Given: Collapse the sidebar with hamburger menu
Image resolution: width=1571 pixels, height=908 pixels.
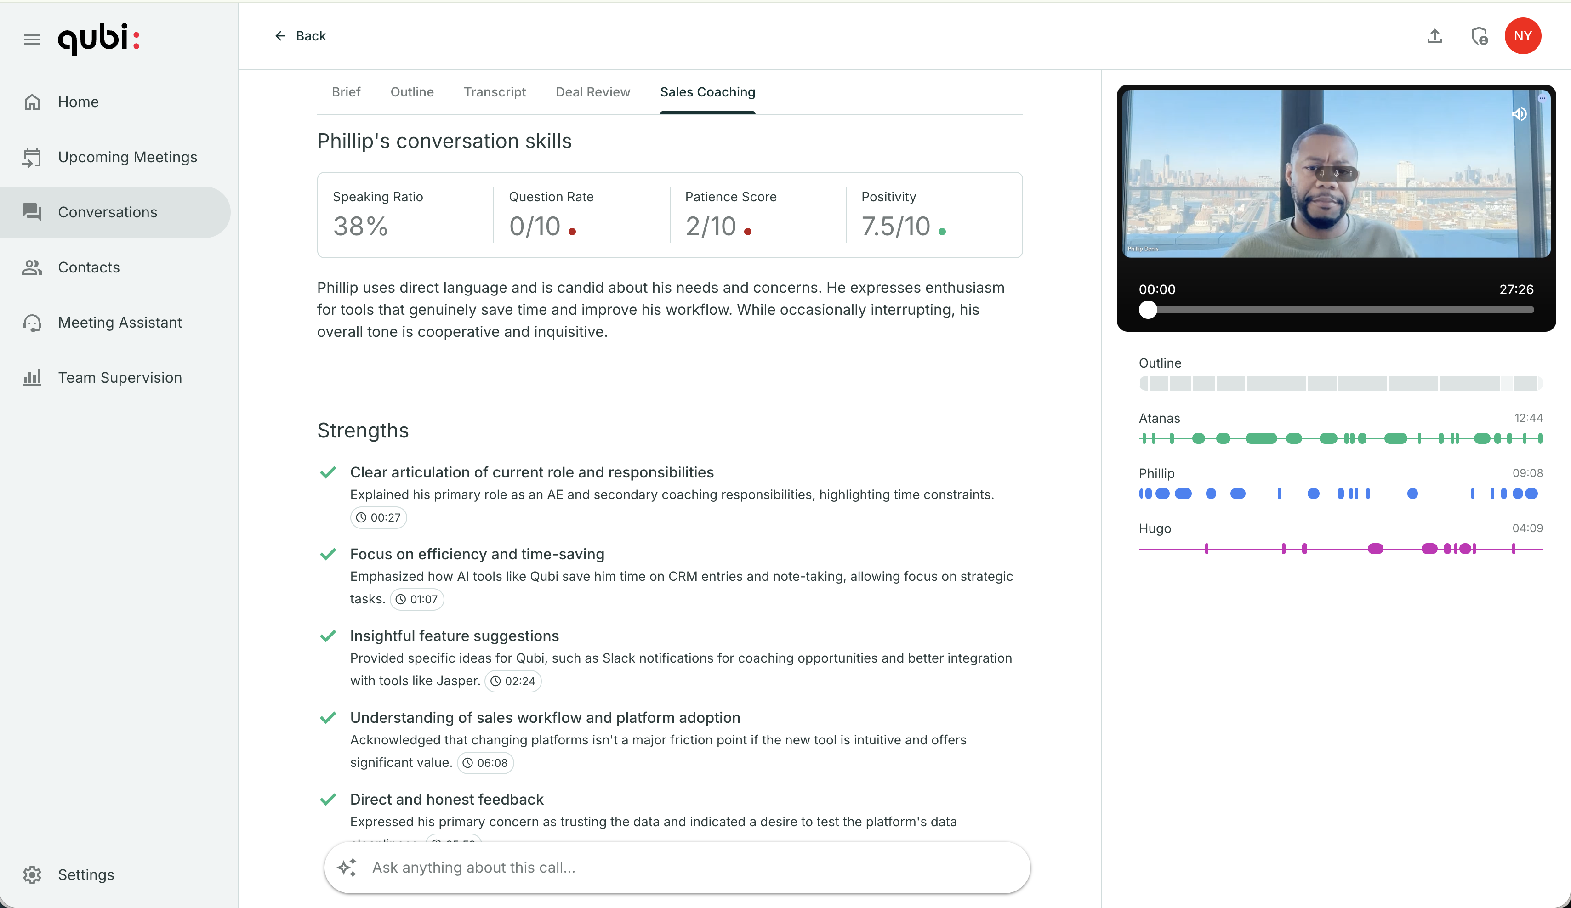Looking at the screenshot, I should tap(31, 39).
